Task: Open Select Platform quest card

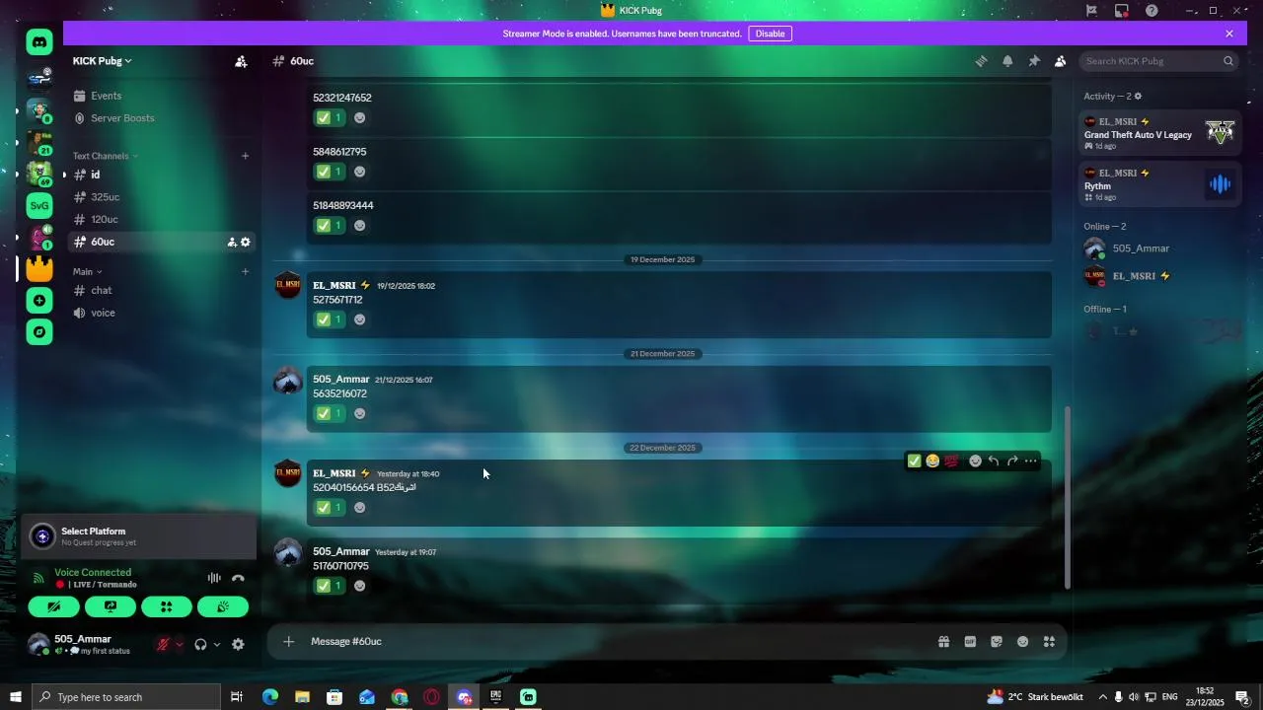Action: click(138, 536)
